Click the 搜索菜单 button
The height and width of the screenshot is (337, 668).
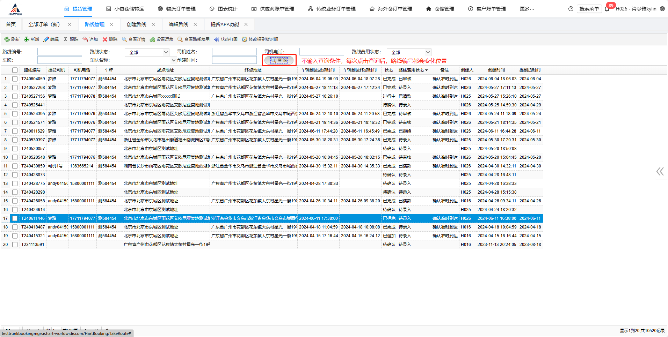point(589,9)
